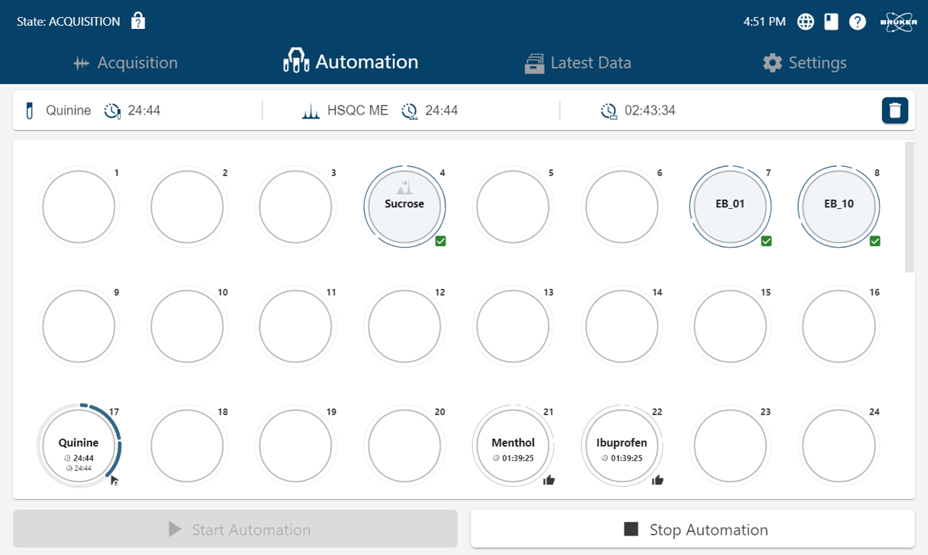Click the Bruker logo icon
This screenshot has height=555, width=928.
click(x=898, y=22)
